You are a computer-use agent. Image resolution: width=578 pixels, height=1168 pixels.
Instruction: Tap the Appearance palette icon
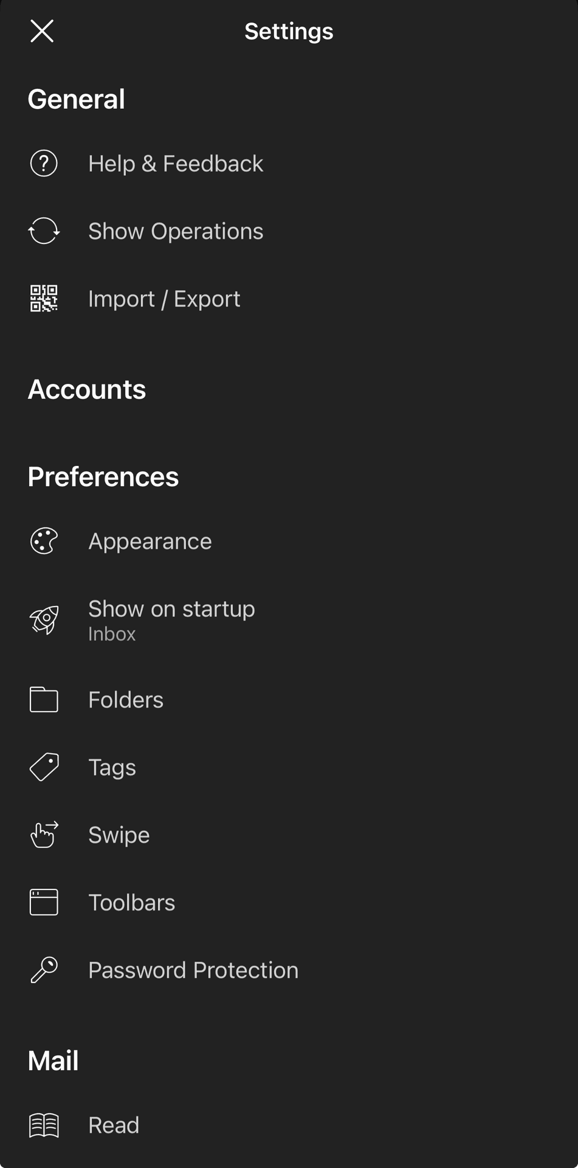click(x=44, y=541)
